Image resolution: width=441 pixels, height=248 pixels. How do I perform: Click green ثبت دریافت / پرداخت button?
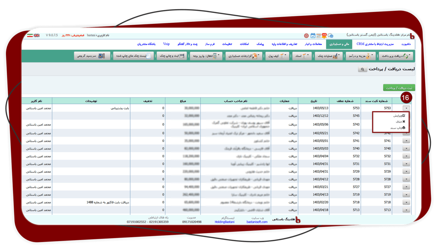(399, 88)
